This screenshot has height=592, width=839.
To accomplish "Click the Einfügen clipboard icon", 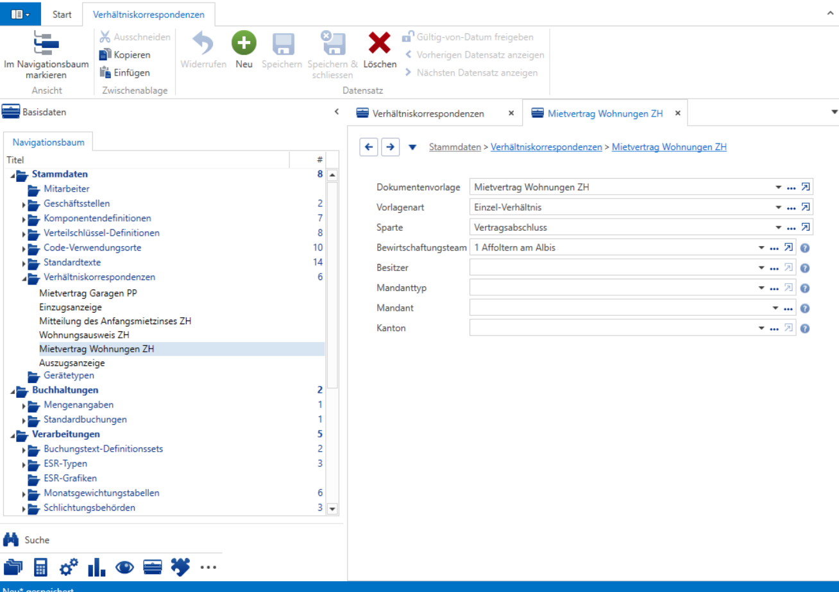I will (x=105, y=72).
